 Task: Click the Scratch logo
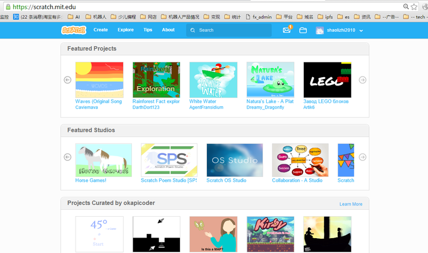(74, 30)
